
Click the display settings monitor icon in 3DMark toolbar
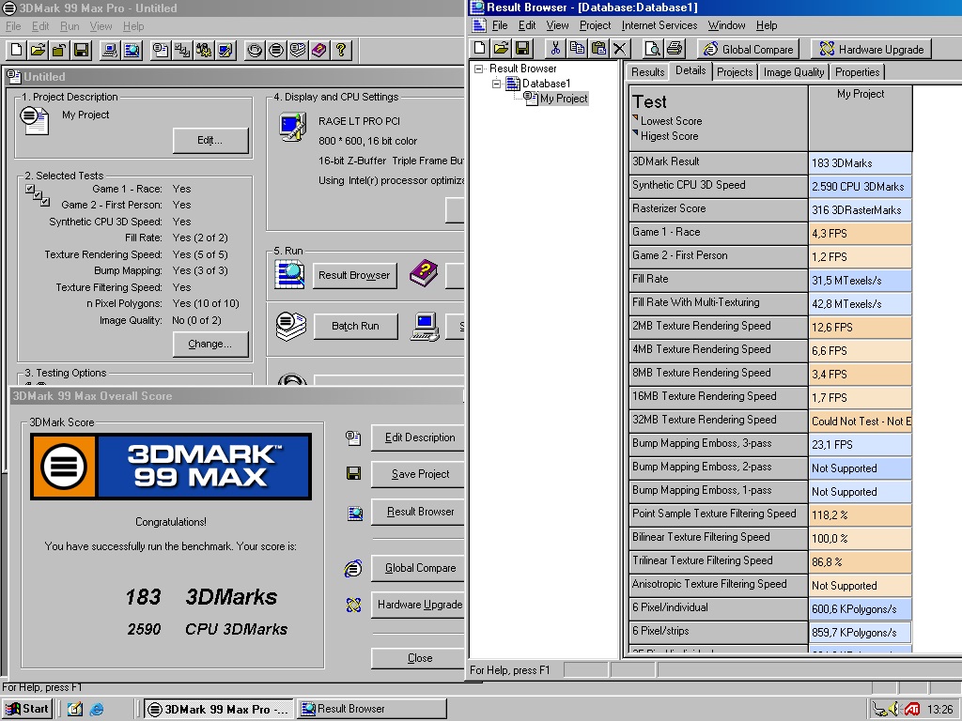click(225, 51)
